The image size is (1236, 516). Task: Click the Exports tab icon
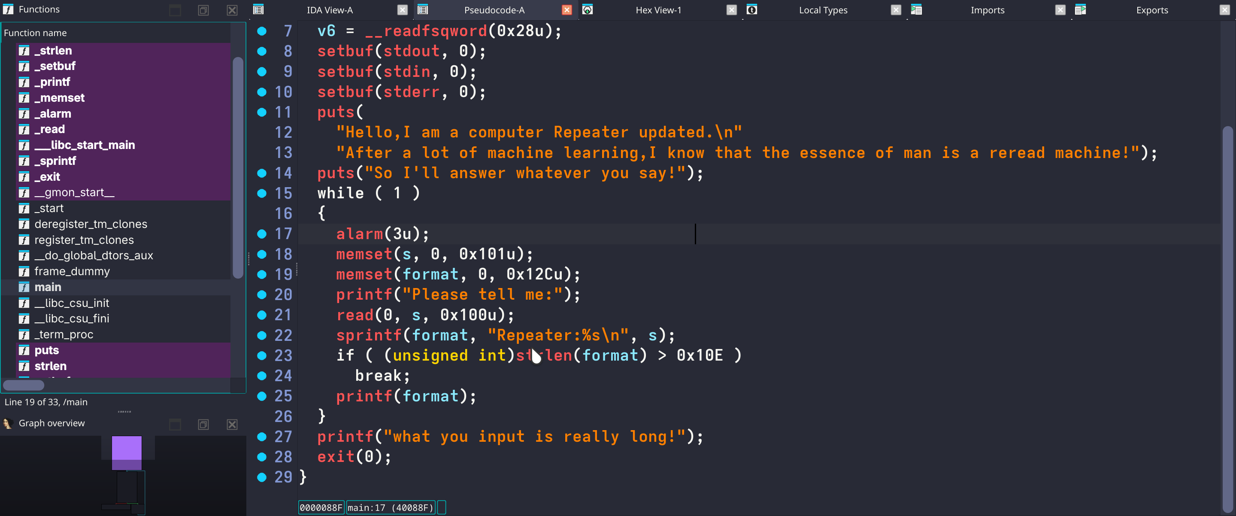tap(1081, 9)
